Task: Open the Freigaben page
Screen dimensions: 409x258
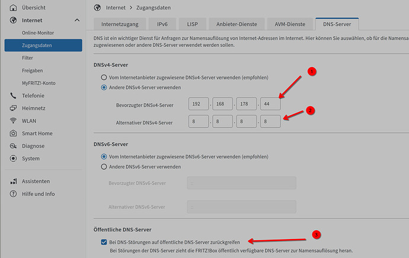Action: (33, 71)
